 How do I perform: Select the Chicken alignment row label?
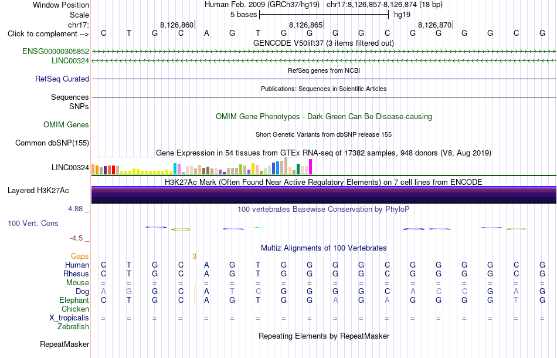[x=75, y=309]
